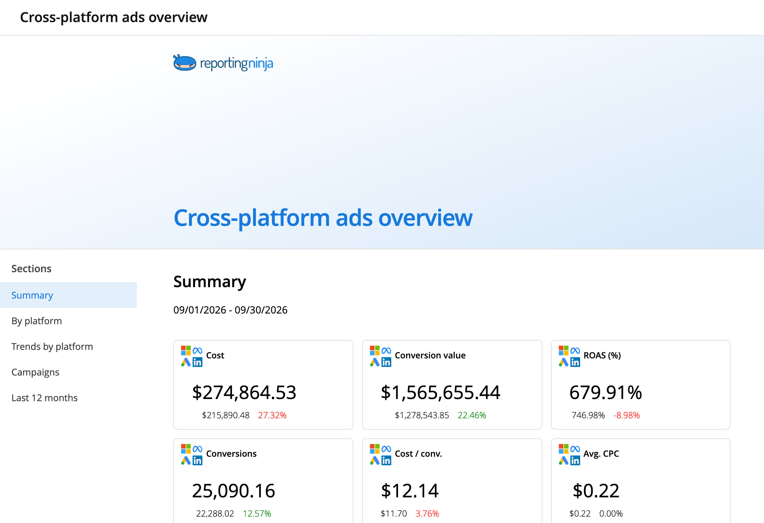Click the Sections sidebar heading
The height and width of the screenshot is (523, 764).
(31, 269)
